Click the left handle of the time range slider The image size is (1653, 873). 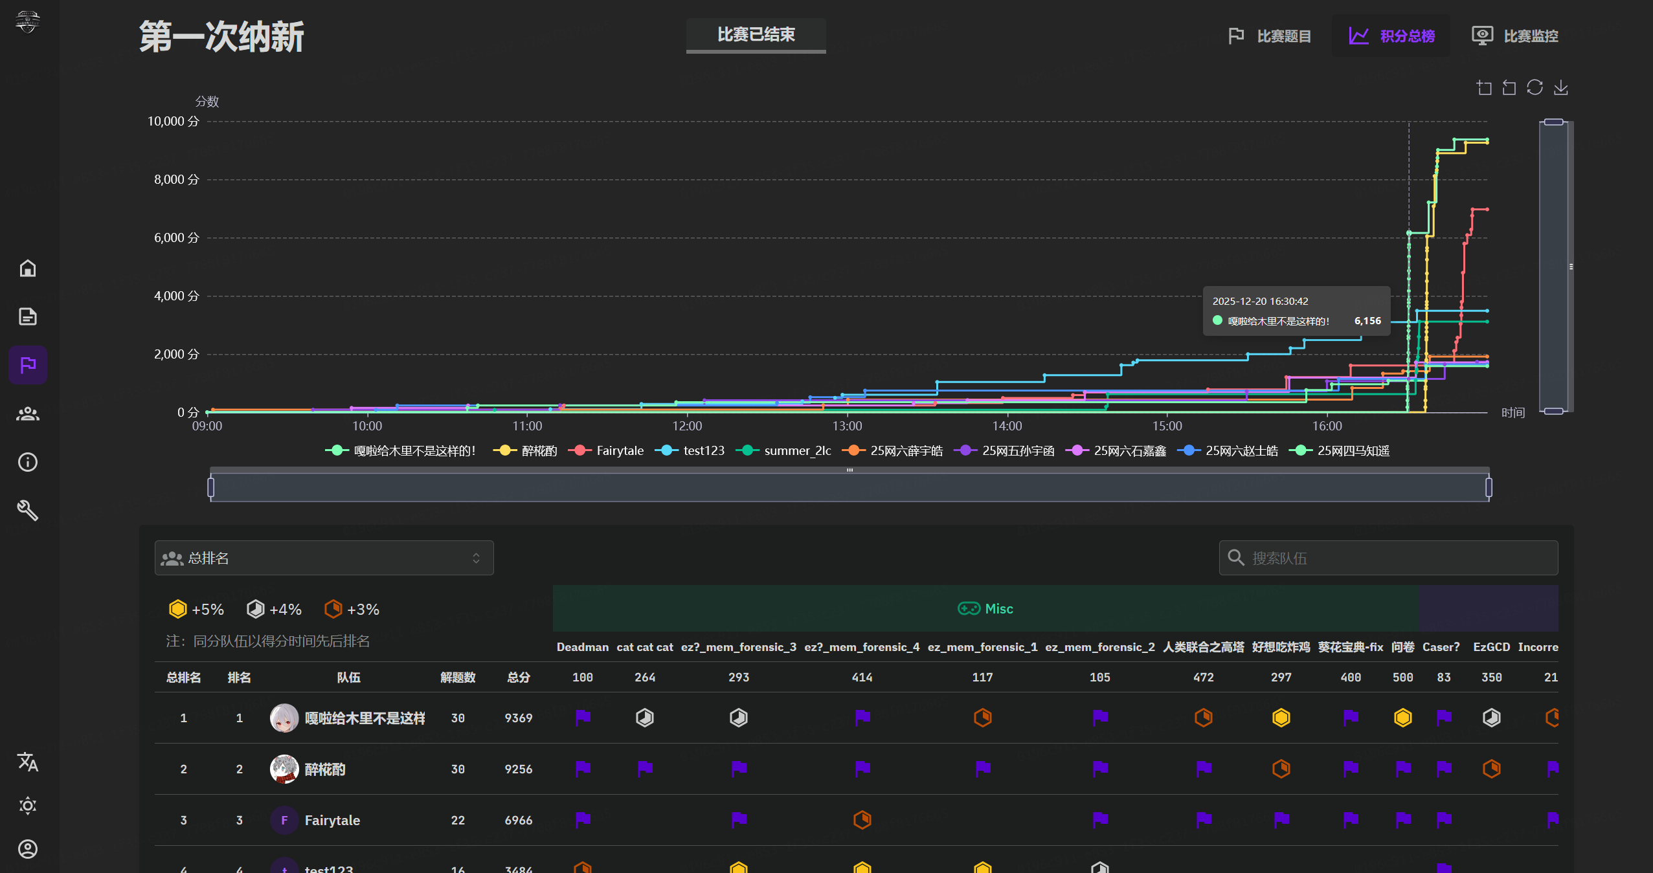(211, 487)
